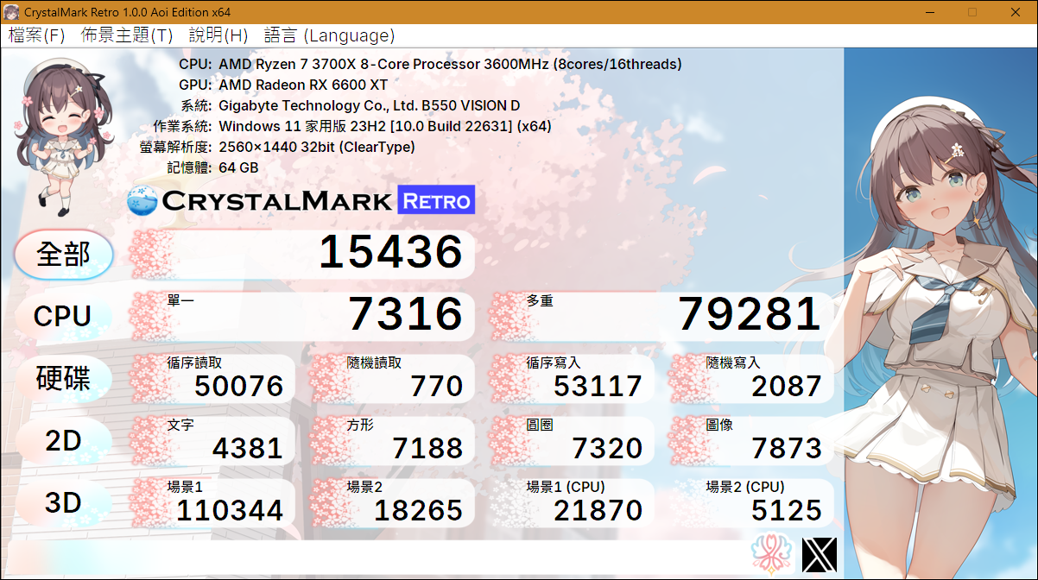Click the 系統 Gigabyte B550 VISION D text
Viewport: 1038px width, 580px height.
click(x=370, y=105)
